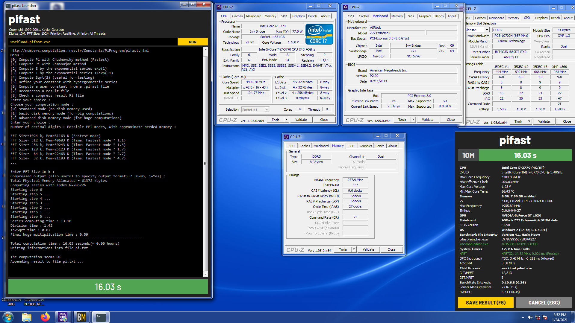Click the Intel Core i7 logo badge
575x323 pixels.
point(319,34)
